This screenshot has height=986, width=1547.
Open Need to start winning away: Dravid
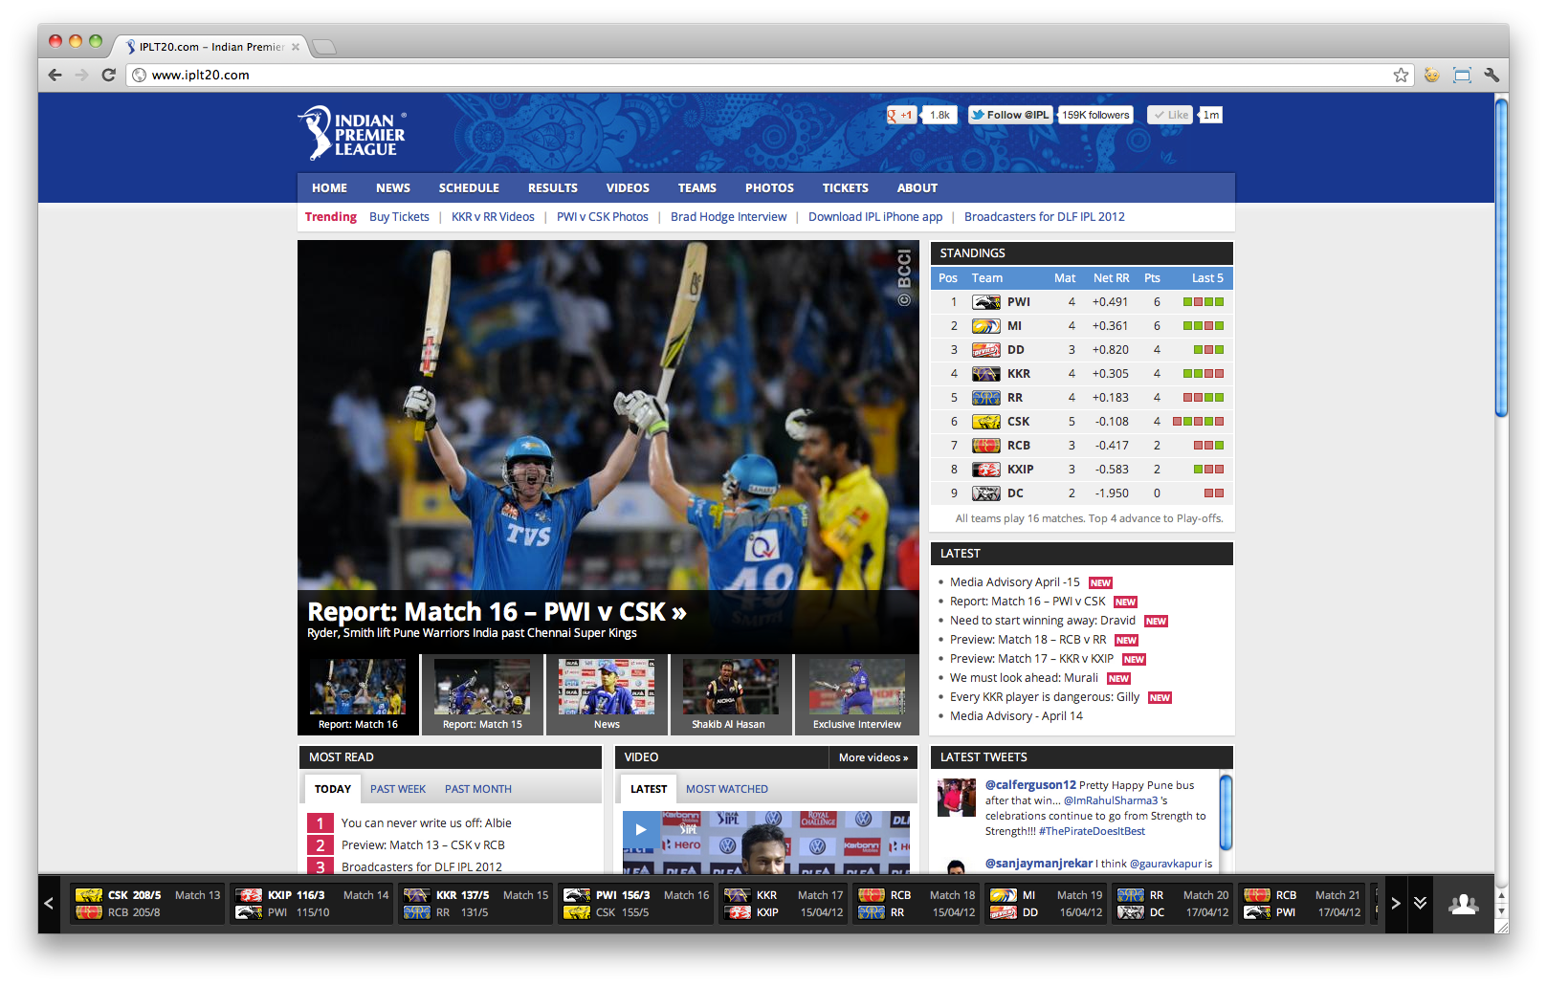tap(1043, 621)
